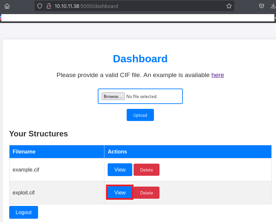Open the tracking protection shield icon
This screenshot has height=222, width=276.
40,6
